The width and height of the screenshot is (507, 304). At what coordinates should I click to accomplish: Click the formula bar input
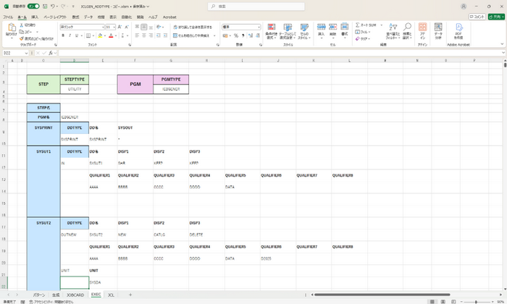280,53
